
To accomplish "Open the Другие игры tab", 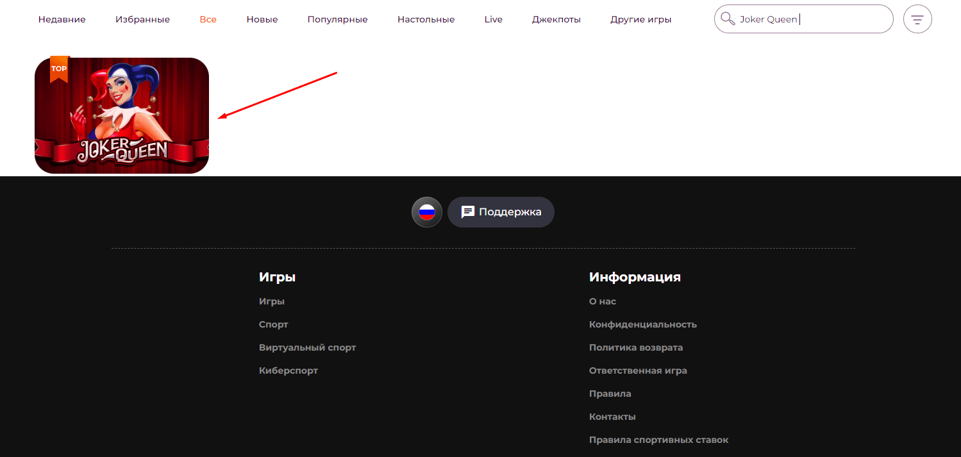I will coord(641,20).
